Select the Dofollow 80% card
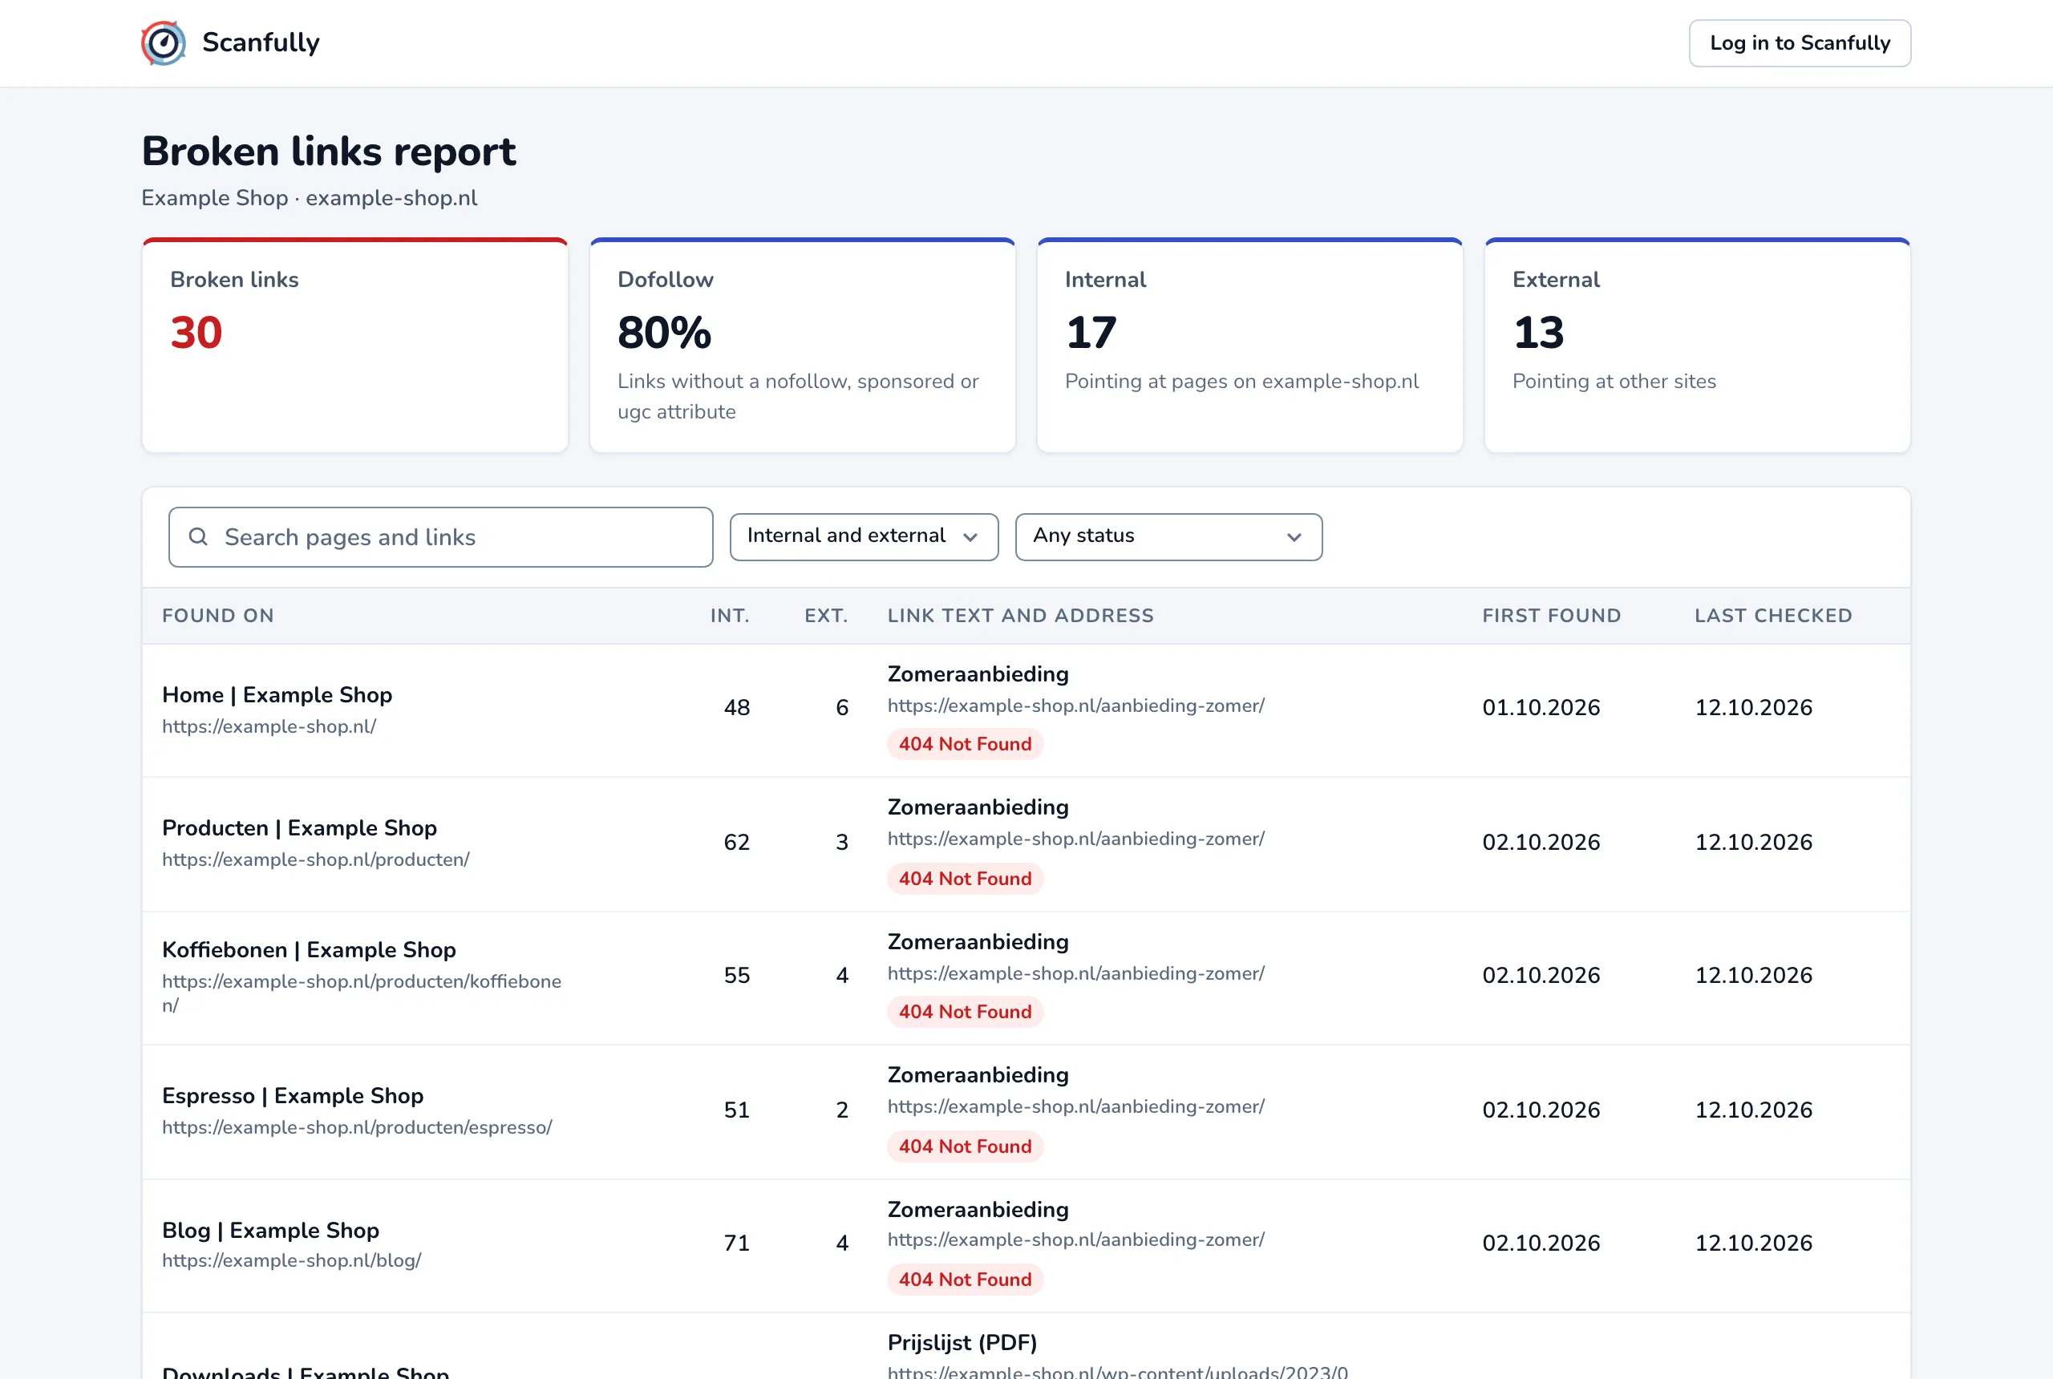Image resolution: width=2053 pixels, height=1379 pixels. (x=802, y=345)
